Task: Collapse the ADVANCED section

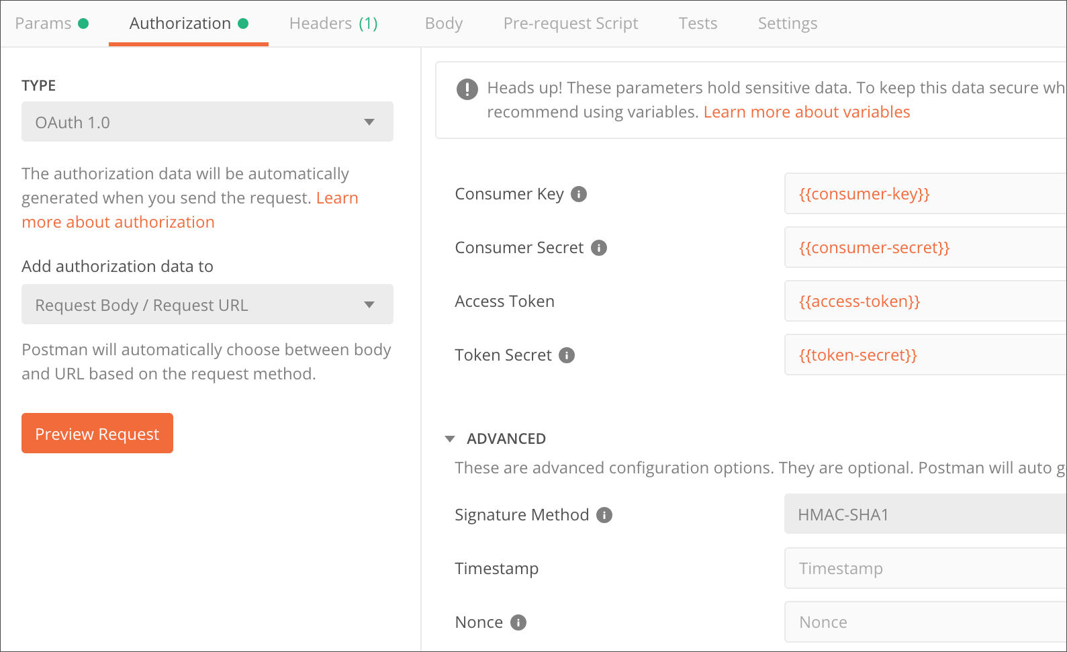Action: (x=450, y=439)
